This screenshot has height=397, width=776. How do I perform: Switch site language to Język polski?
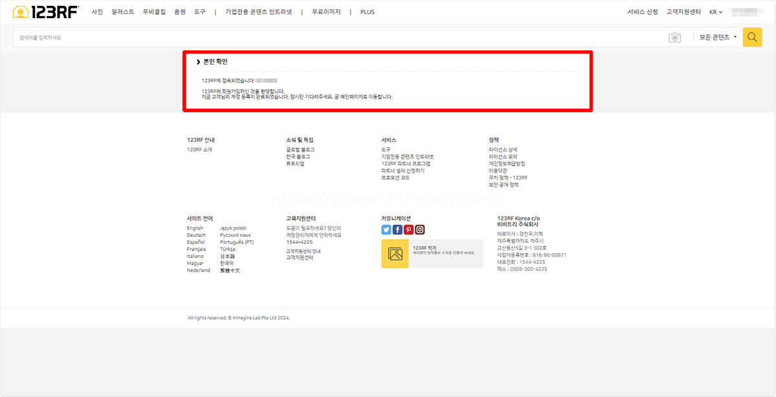[233, 229]
